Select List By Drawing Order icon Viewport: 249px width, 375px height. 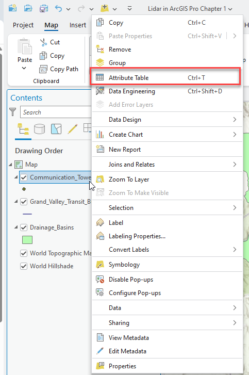(x=23, y=129)
